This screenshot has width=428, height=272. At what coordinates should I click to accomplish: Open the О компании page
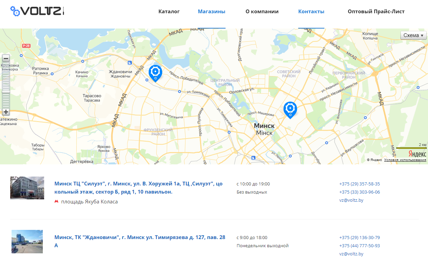point(262,12)
